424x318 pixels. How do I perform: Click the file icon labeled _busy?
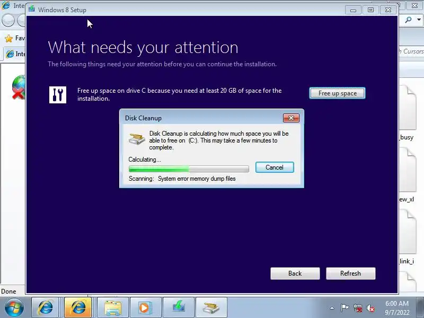408,108
